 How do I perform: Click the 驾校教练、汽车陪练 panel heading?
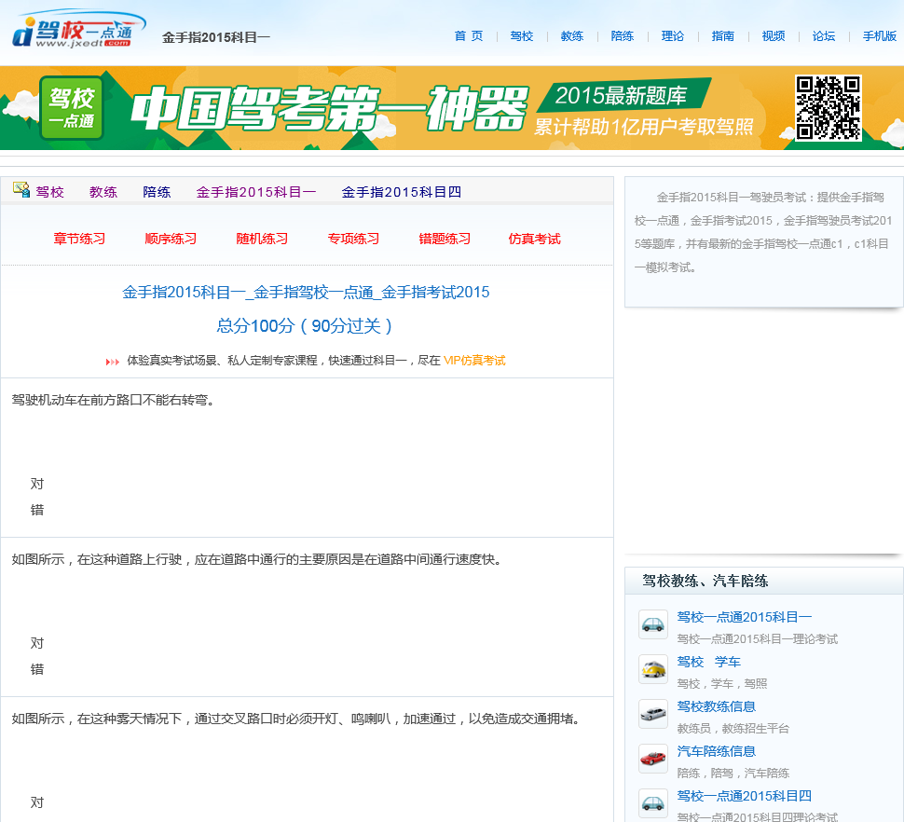(x=705, y=581)
